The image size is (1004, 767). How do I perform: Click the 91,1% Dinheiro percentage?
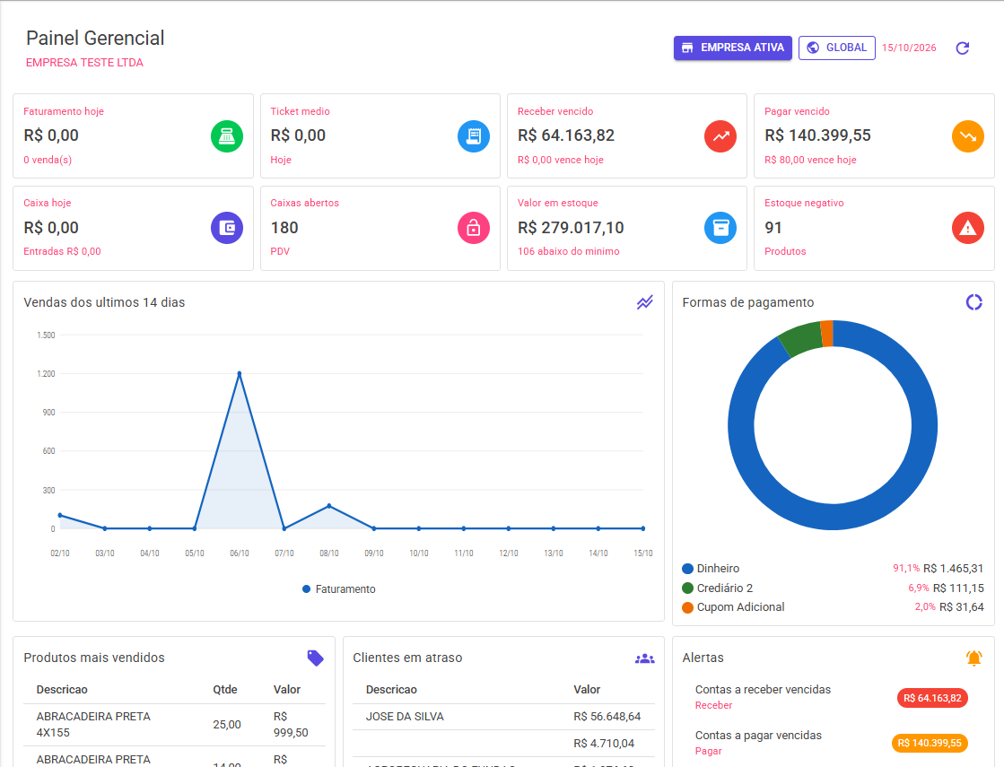click(x=906, y=569)
